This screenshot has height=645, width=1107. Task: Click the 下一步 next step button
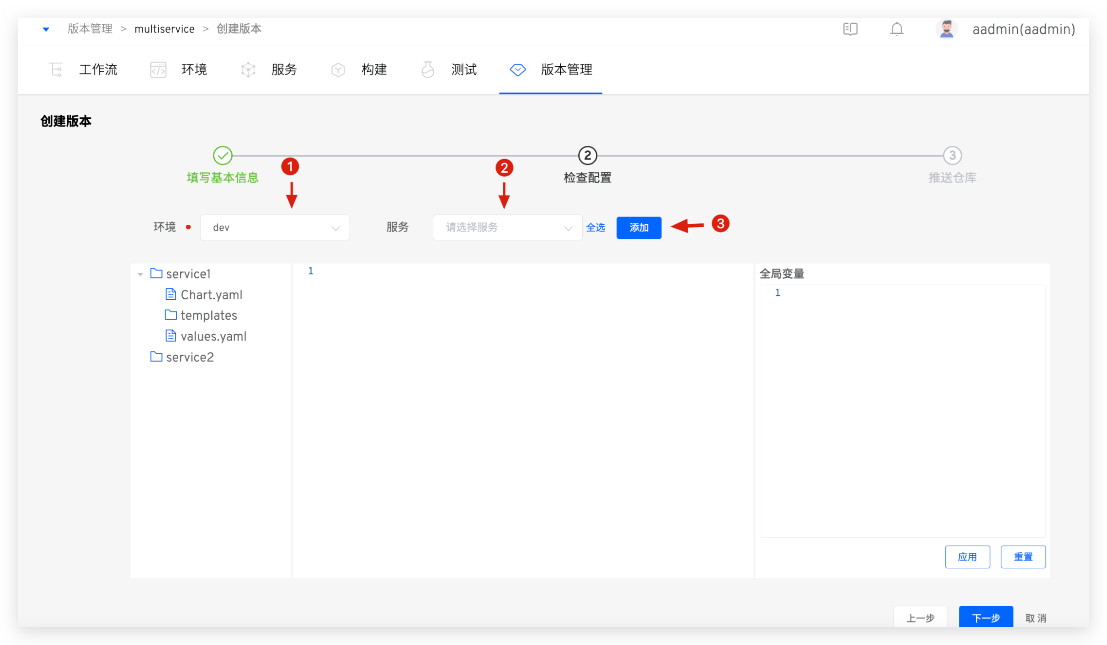(x=985, y=618)
